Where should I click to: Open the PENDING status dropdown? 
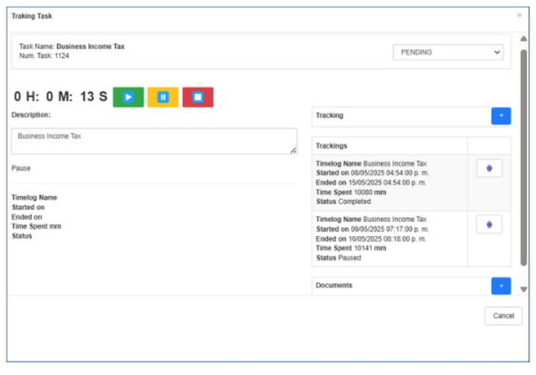pyautogui.click(x=447, y=52)
